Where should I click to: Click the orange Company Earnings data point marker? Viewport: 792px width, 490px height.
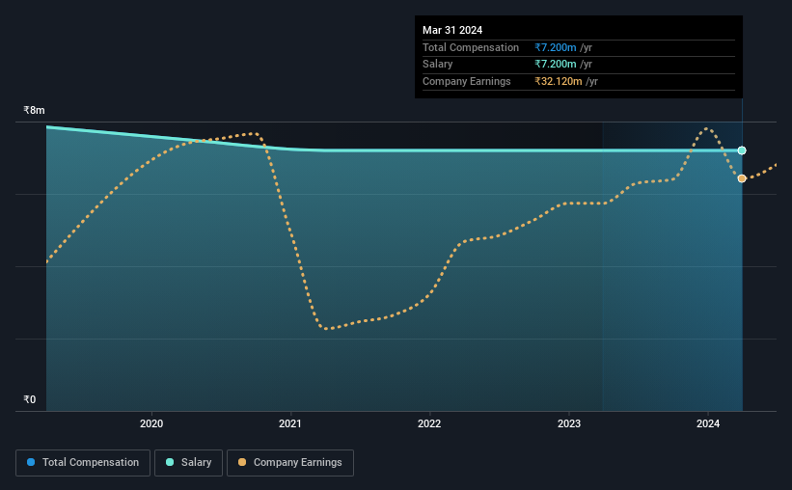pos(742,178)
